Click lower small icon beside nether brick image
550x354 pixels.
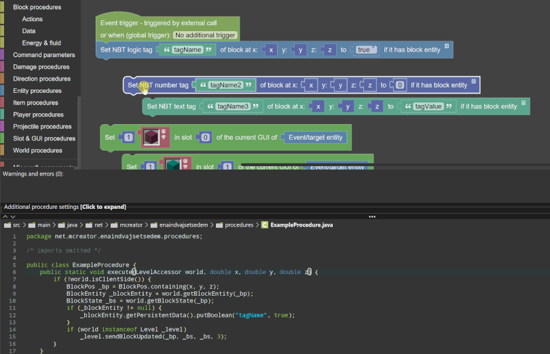pyautogui.click(x=164, y=137)
